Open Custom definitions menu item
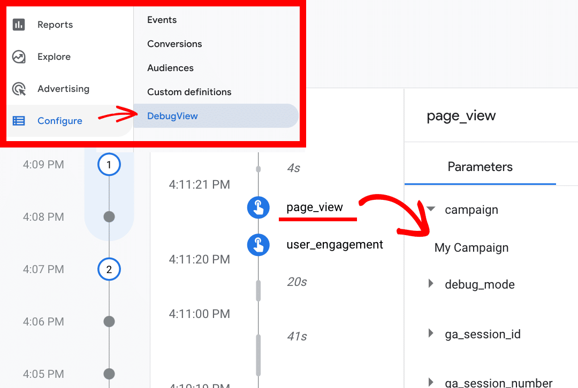The height and width of the screenshot is (388, 578). [x=189, y=92]
